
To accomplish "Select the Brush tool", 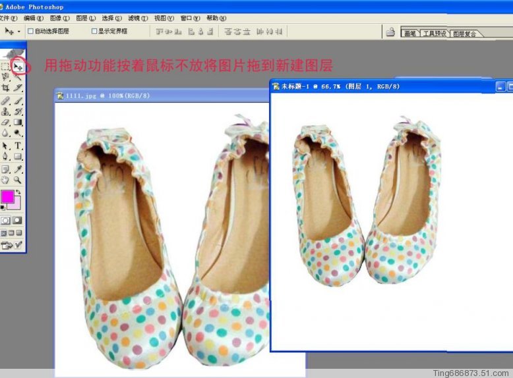I will (x=18, y=101).
